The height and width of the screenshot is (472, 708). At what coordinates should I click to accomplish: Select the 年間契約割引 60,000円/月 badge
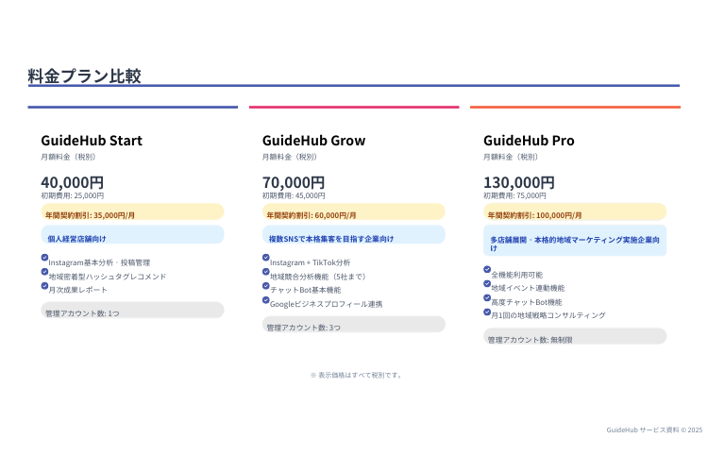click(x=354, y=213)
